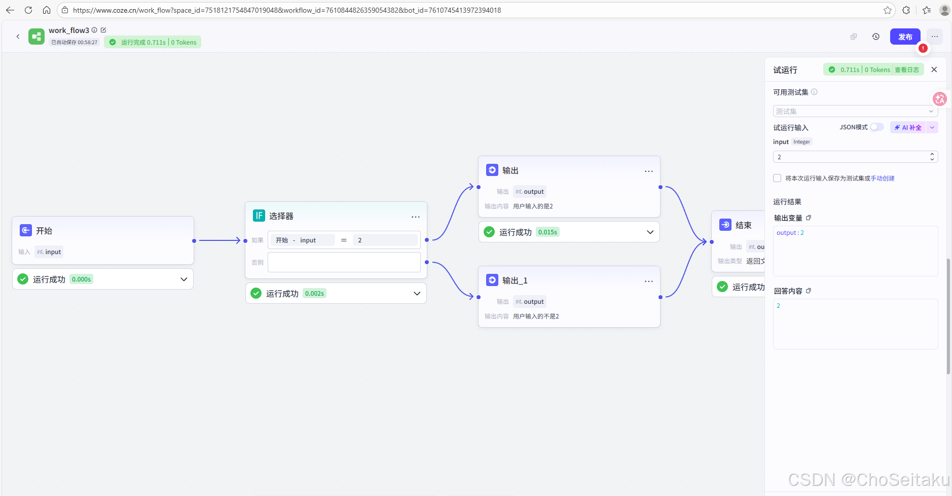Click 用户输入的不是2 output content
Screen dimensions: 952x496
(x=536, y=316)
